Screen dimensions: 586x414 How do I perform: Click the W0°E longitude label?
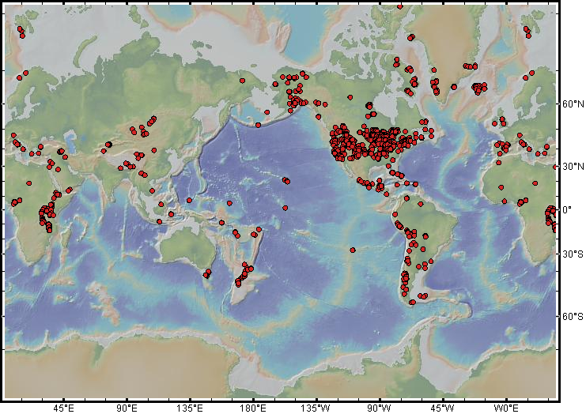click(x=505, y=408)
